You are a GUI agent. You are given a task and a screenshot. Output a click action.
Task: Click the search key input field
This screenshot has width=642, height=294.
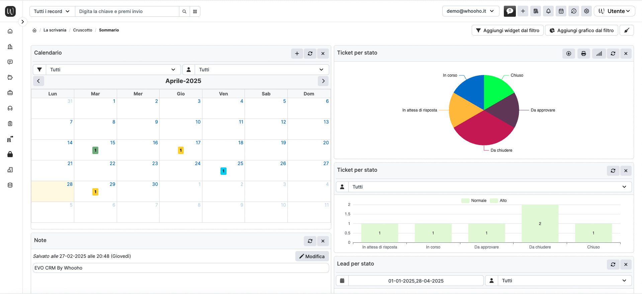point(127,11)
